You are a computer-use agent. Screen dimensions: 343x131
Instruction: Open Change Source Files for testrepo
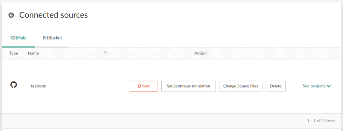pos(241,86)
